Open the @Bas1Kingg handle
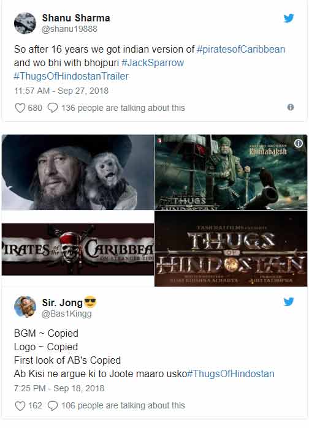The width and height of the screenshot is (309, 428). click(x=67, y=313)
